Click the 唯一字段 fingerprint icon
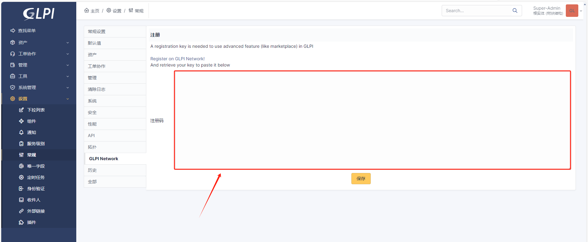 click(x=21, y=166)
